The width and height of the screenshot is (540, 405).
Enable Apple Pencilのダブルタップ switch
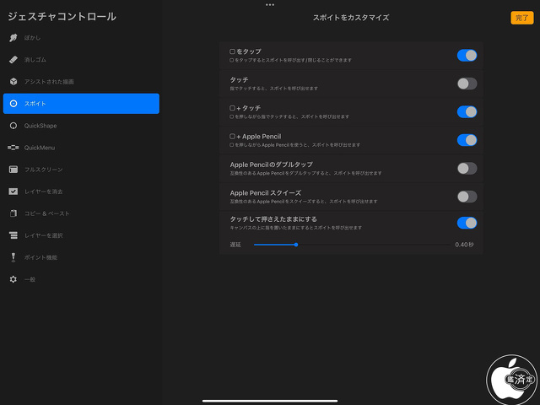467,169
